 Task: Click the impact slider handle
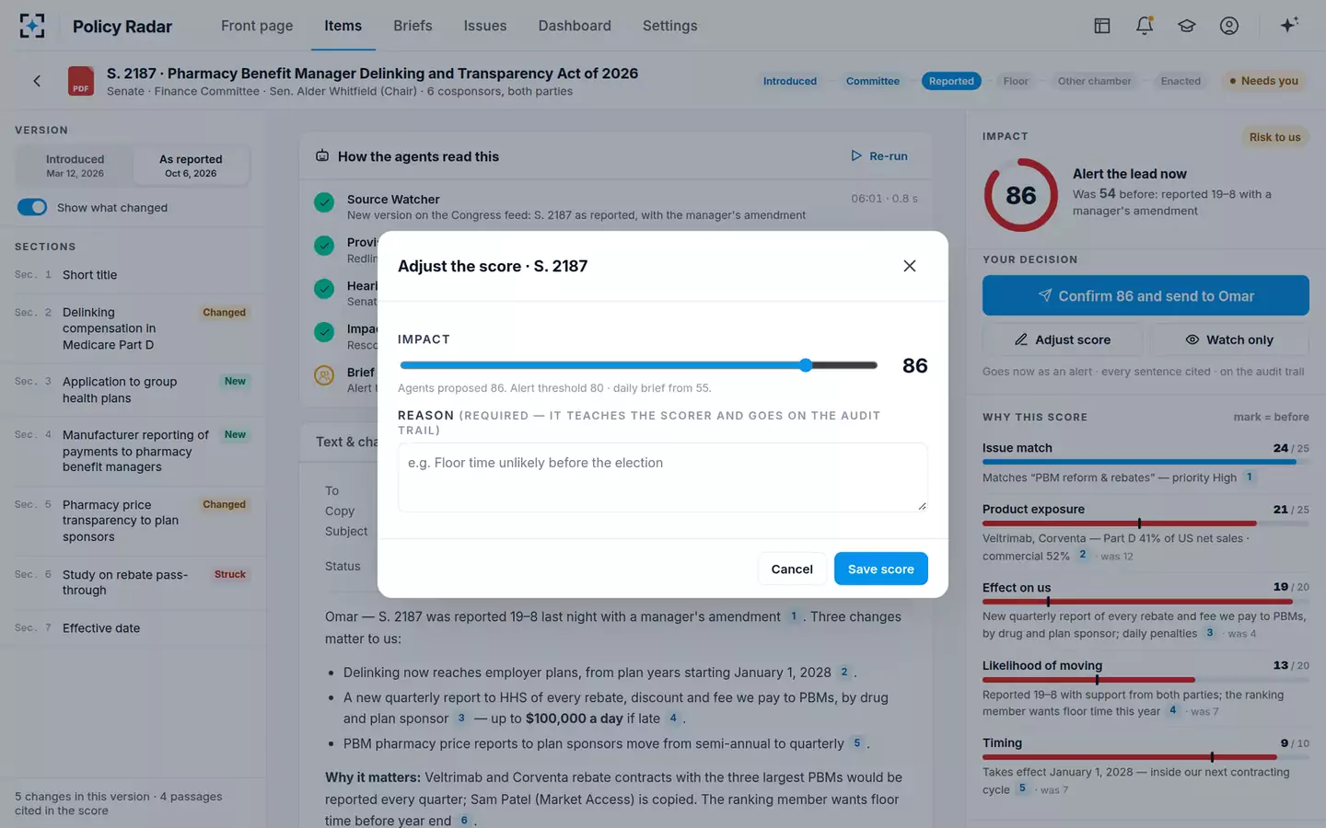point(806,365)
